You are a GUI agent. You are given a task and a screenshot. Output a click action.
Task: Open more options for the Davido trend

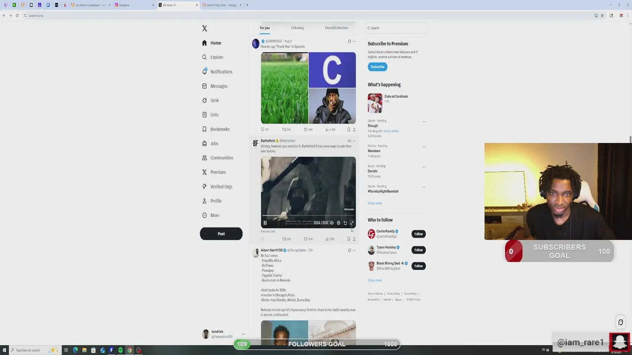click(424, 167)
